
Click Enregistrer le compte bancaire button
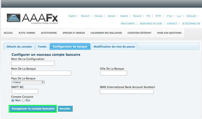pos(33,109)
